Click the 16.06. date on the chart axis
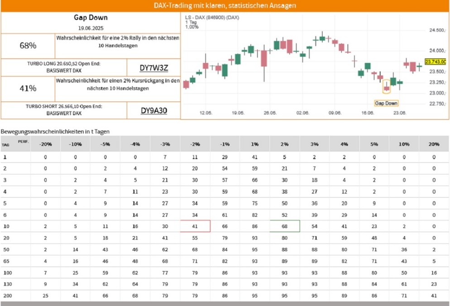Viewport: 450px width, 306px height. point(367,113)
